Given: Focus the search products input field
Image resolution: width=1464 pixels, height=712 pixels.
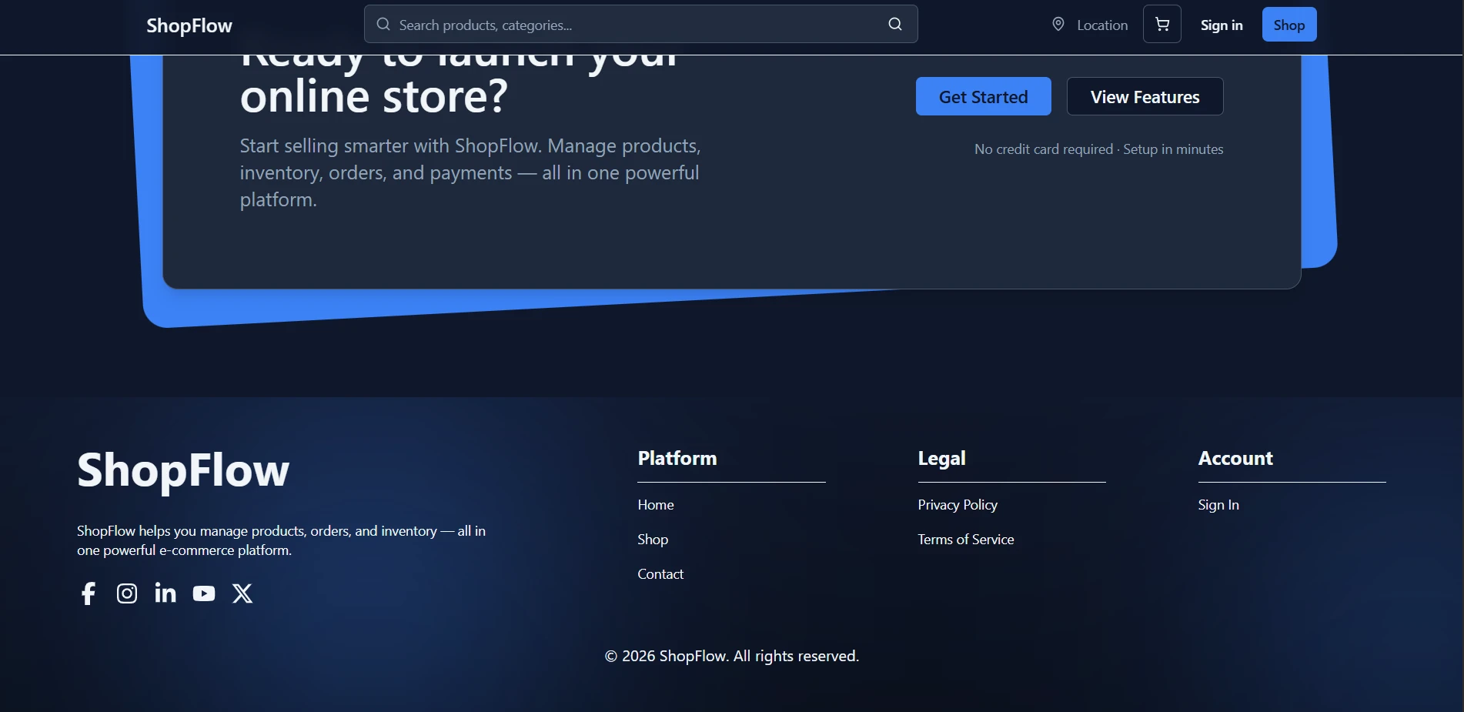Looking at the screenshot, I should [640, 24].
